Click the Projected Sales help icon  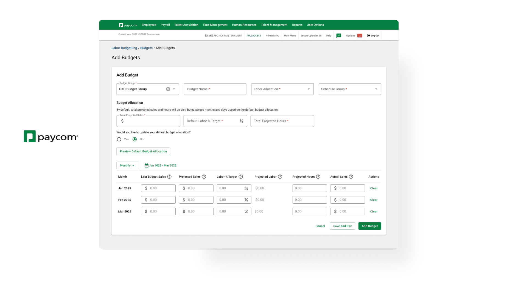tap(204, 177)
